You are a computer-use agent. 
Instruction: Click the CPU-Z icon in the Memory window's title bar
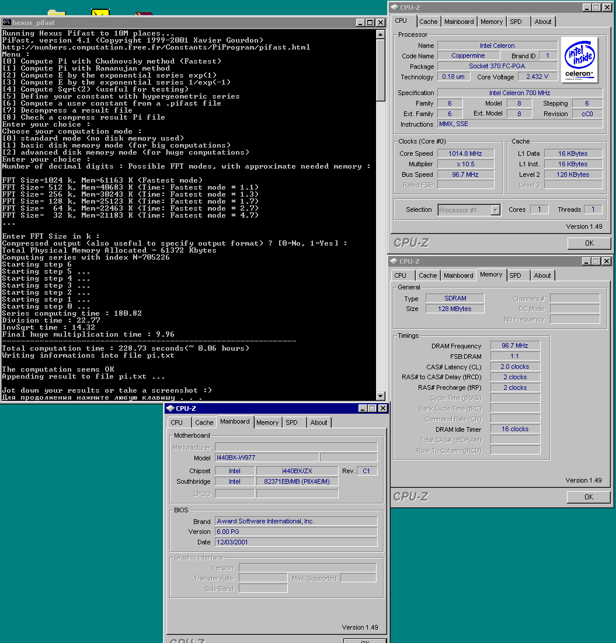[x=394, y=261]
